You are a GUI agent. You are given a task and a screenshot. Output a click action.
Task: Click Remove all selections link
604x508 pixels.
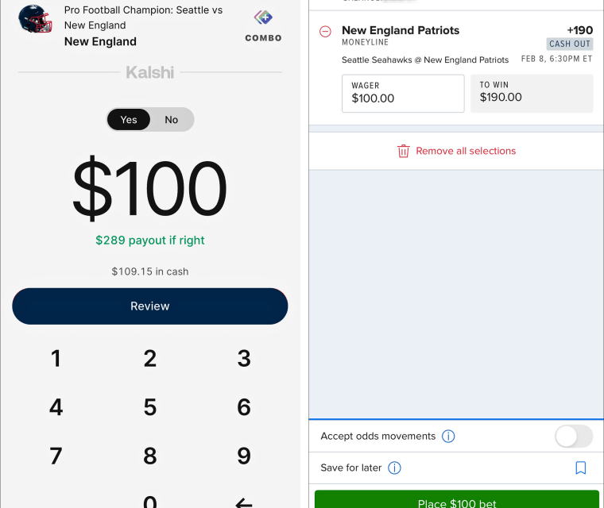(466, 151)
